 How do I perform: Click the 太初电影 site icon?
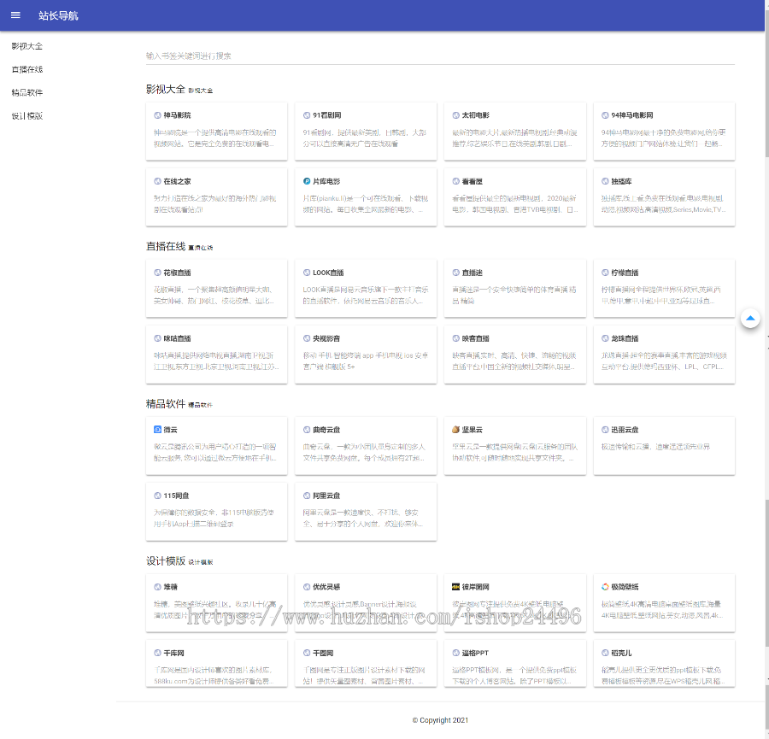click(x=455, y=115)
